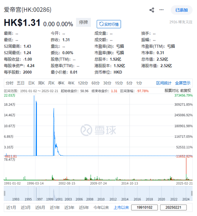Select the 月K chart tab
Viewport: 197px width, 216px height.
click(x=51, y=83)
